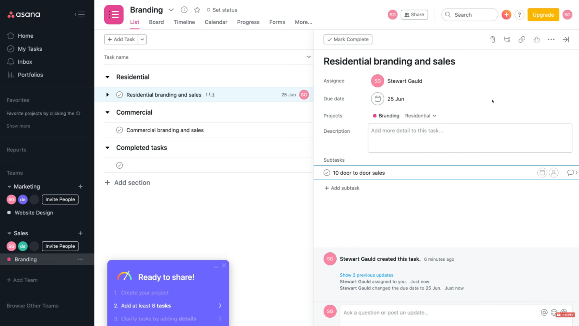
Task: Star the Branding project as favorite
Action: pyautogui.click(x=197, y=10)
